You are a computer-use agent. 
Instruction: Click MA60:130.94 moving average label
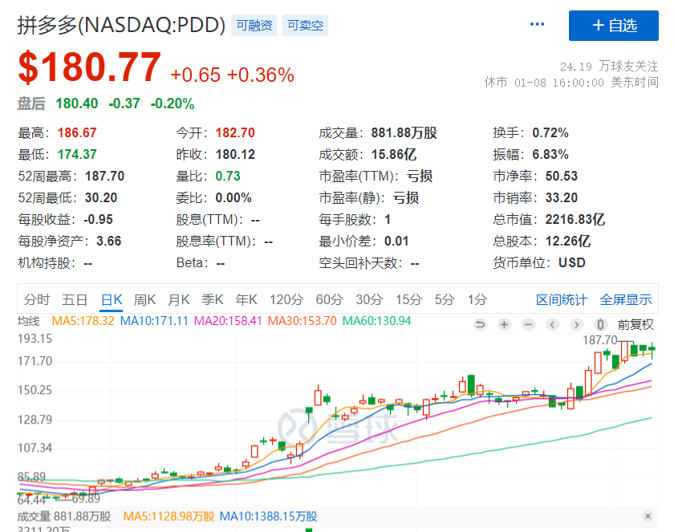coord(376,321)
